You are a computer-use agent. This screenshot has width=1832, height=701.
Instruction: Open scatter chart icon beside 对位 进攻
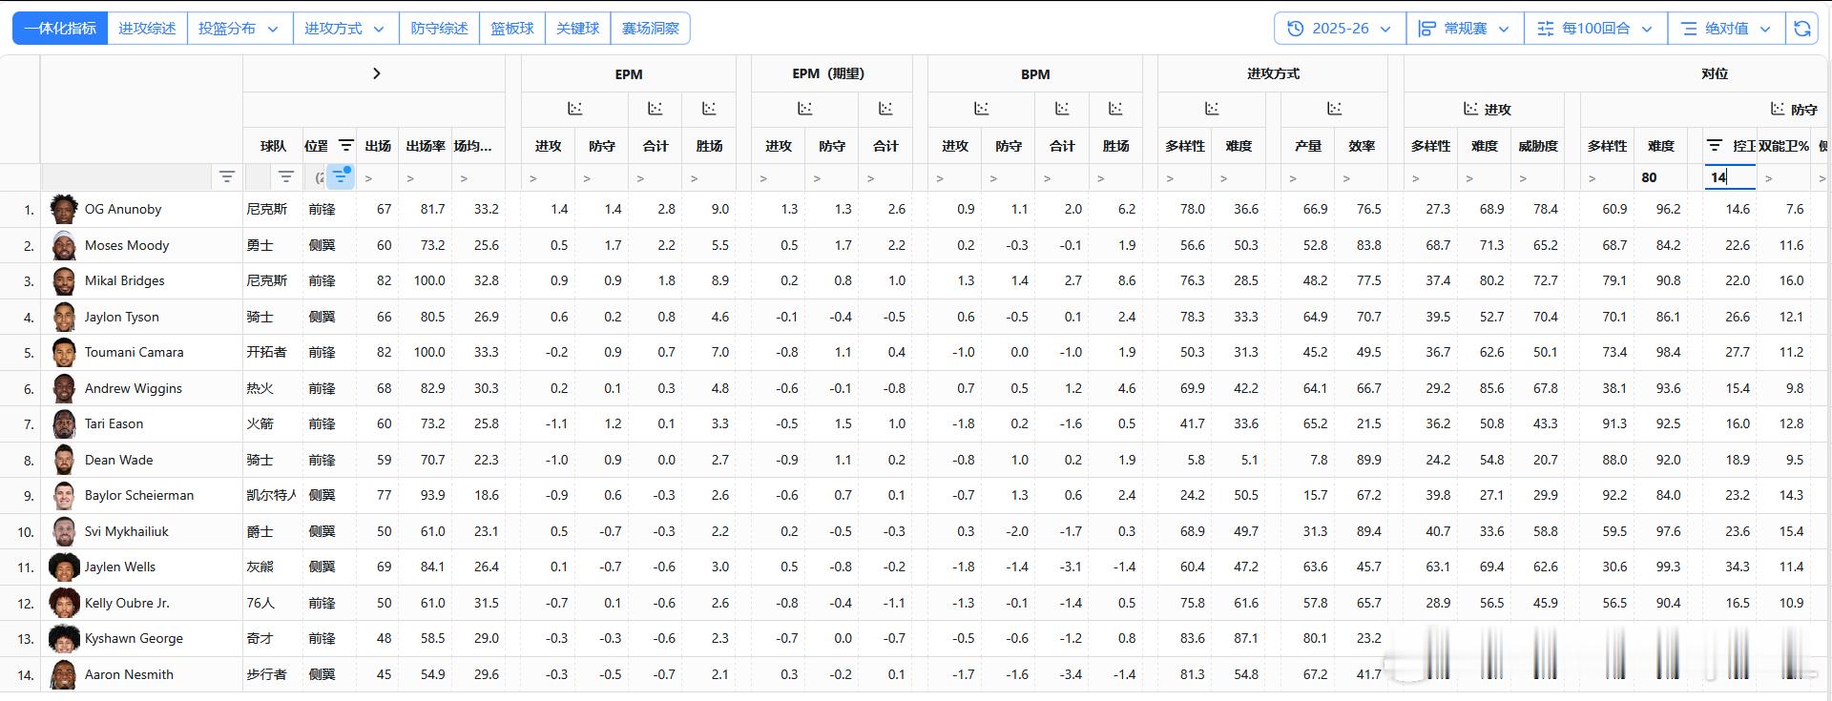[x=1471, y=109]
